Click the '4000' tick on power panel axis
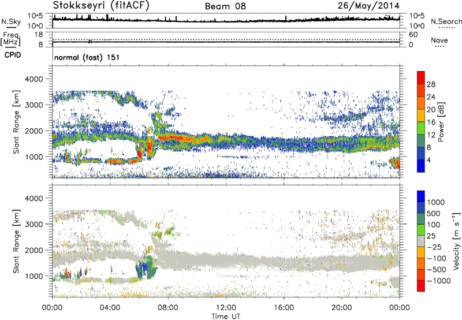The width and height of the screenshot is (462, 320). 33,79
